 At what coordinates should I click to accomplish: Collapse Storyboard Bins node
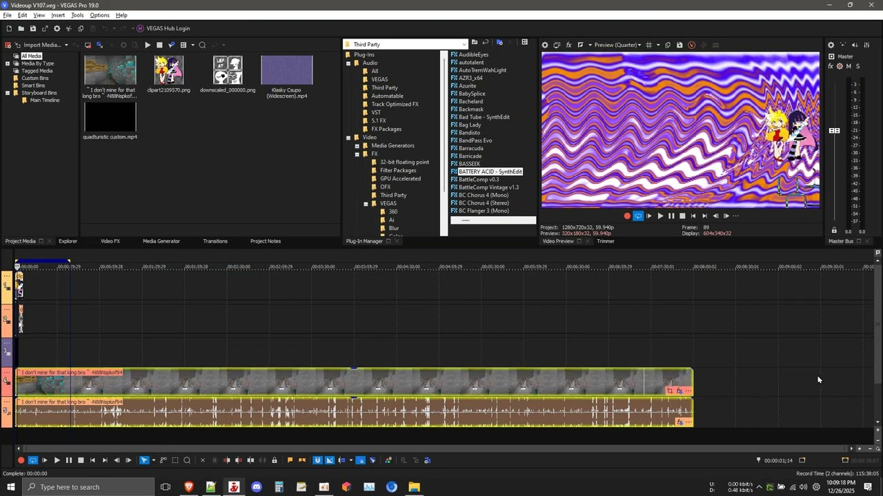click(8, 93)
